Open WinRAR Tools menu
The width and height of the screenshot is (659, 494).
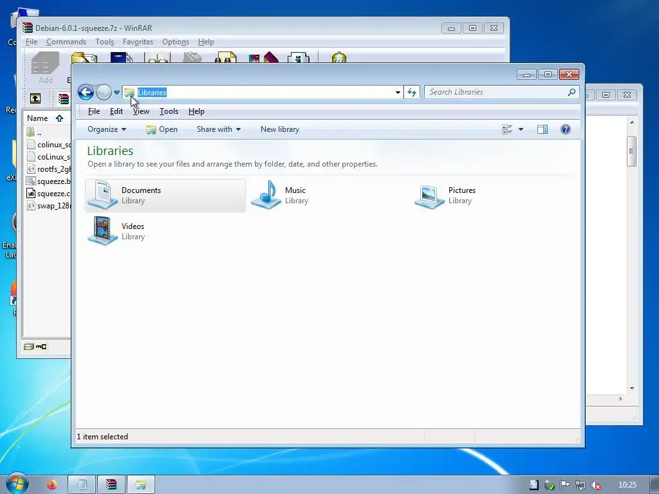pos(104,42)
